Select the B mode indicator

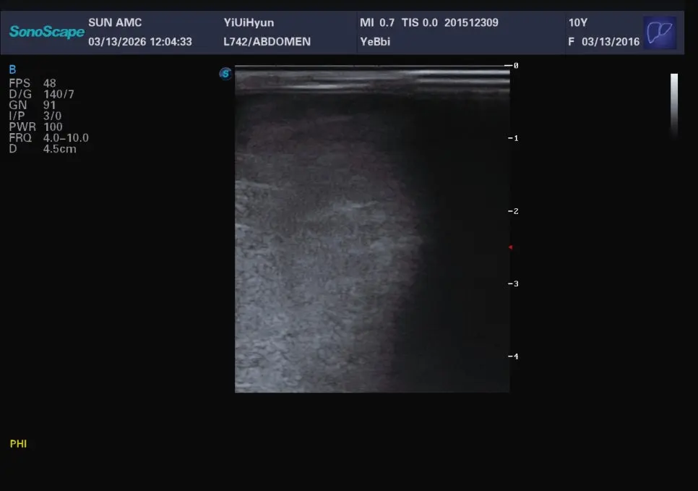pyautogui.click(x=12, y=69)
